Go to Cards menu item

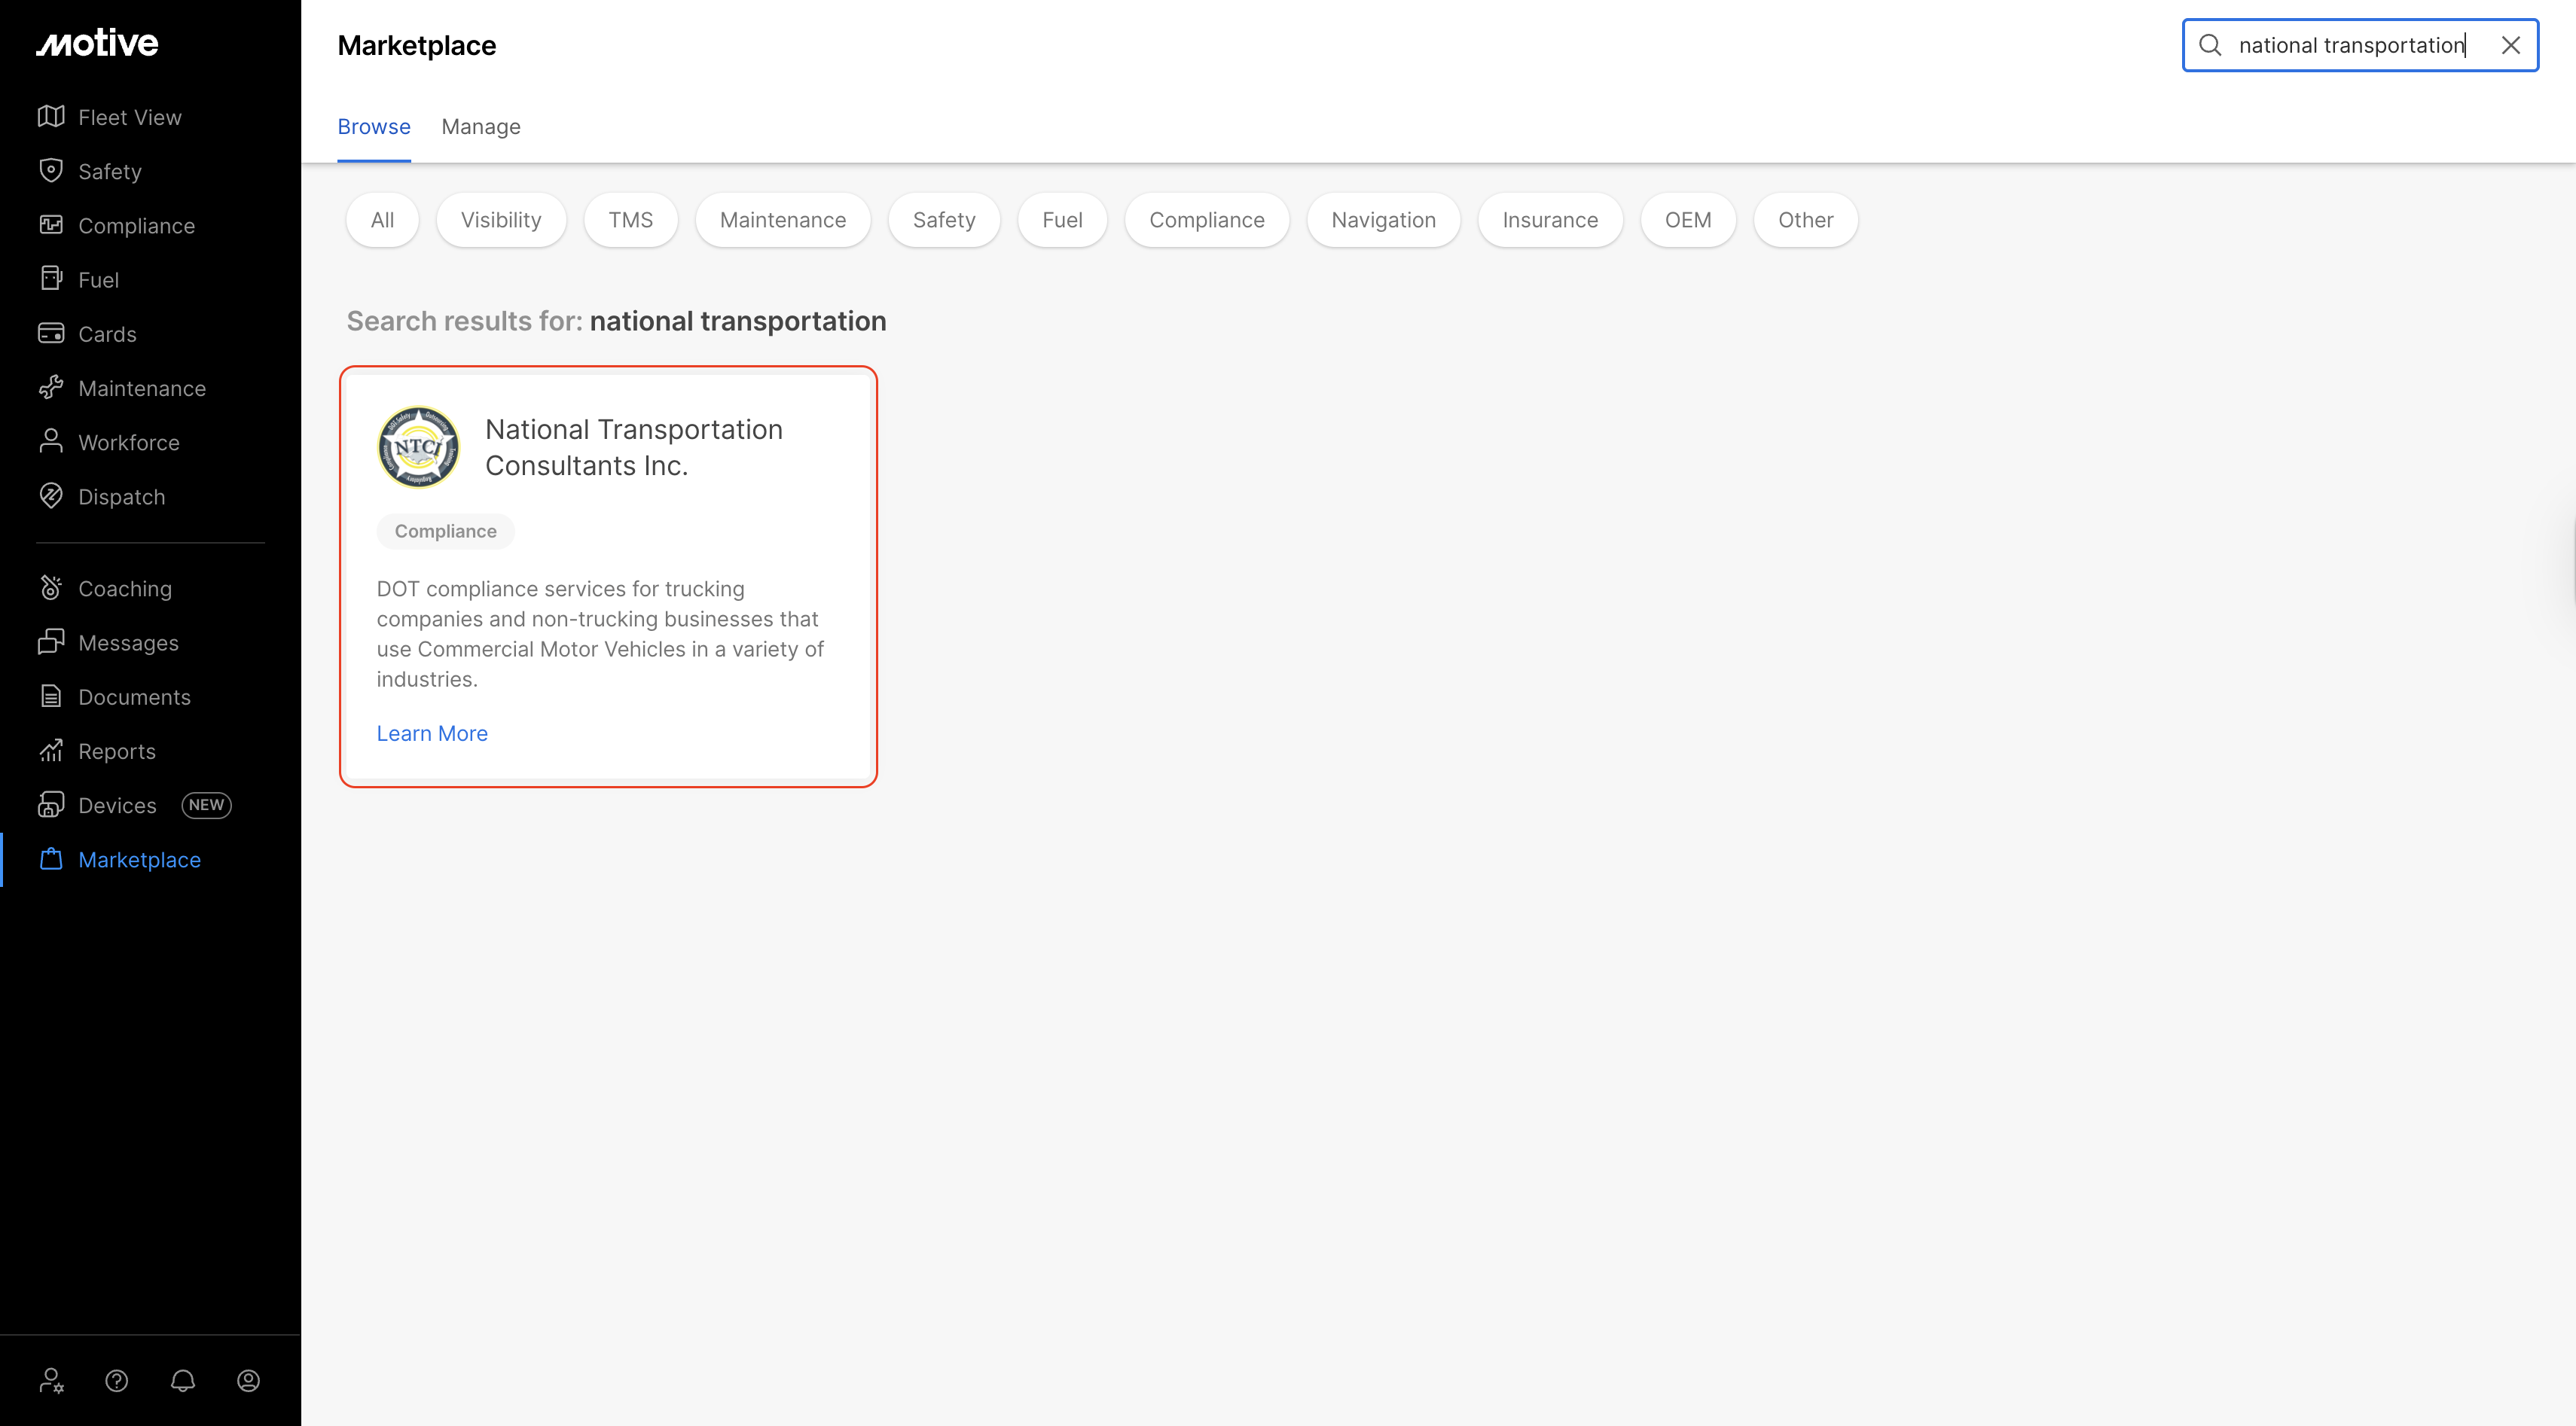108,334
